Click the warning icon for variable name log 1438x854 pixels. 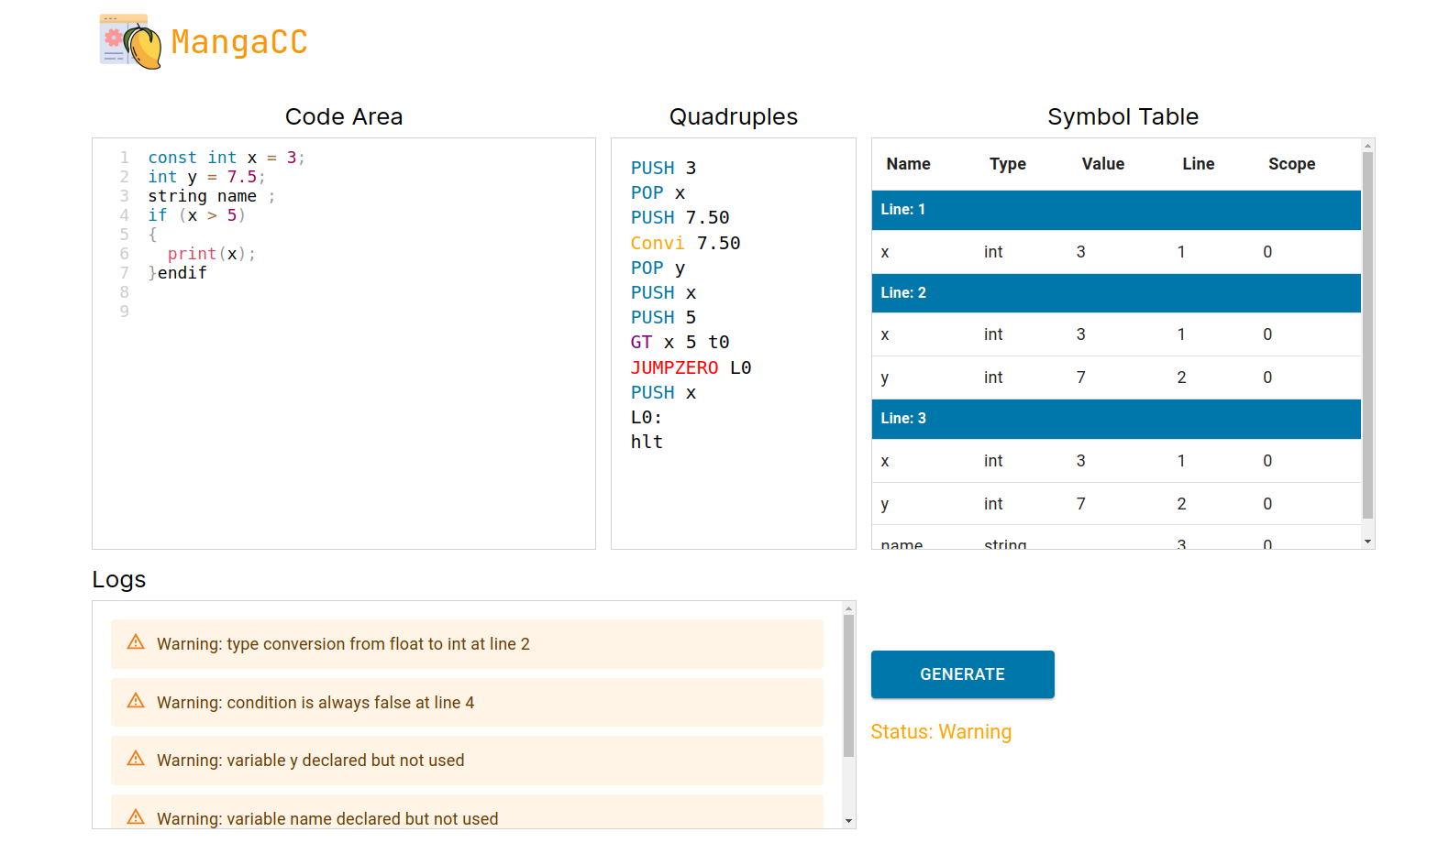click(136, 816)
